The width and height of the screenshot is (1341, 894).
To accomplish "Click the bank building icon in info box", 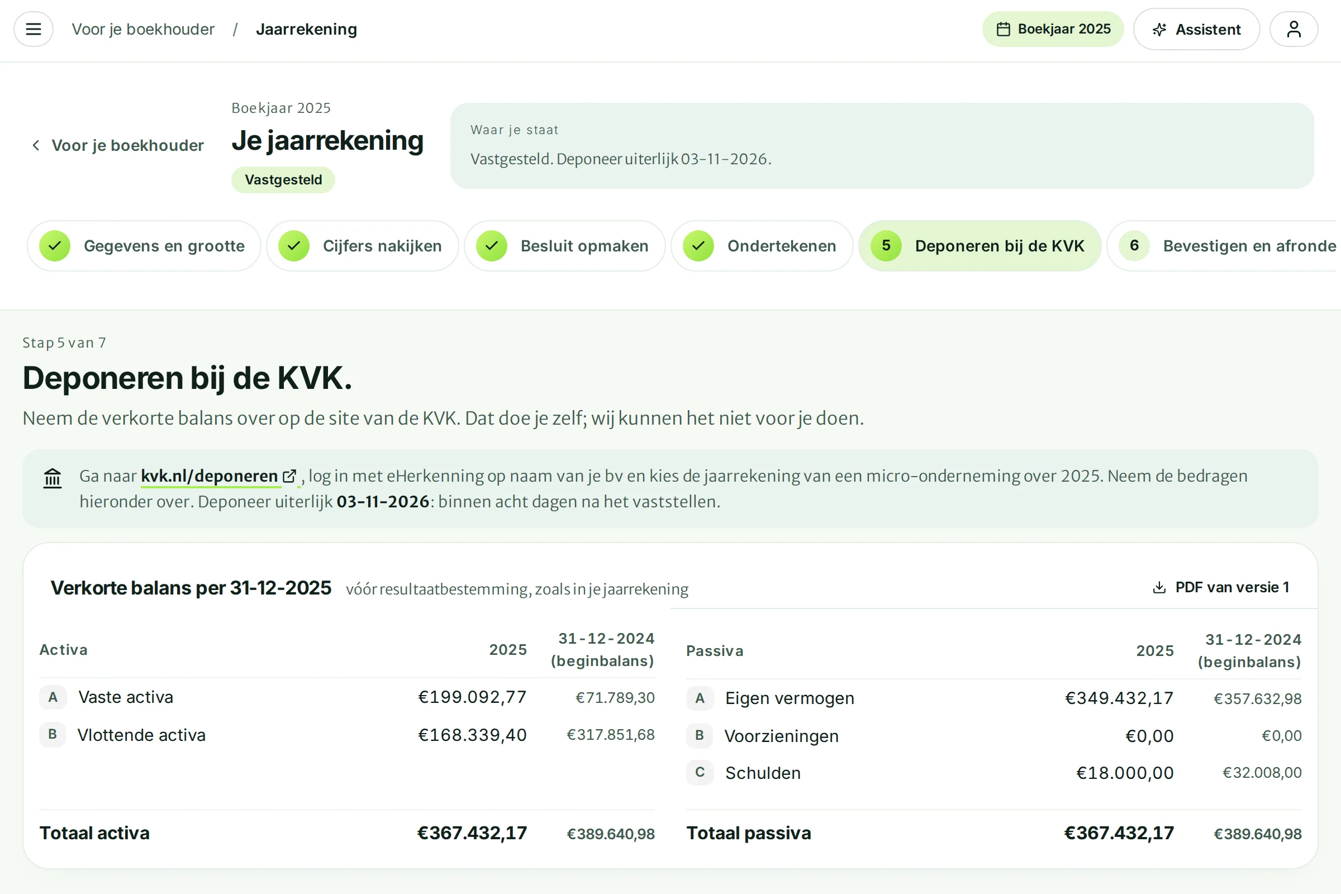I will tap(53, 478).
